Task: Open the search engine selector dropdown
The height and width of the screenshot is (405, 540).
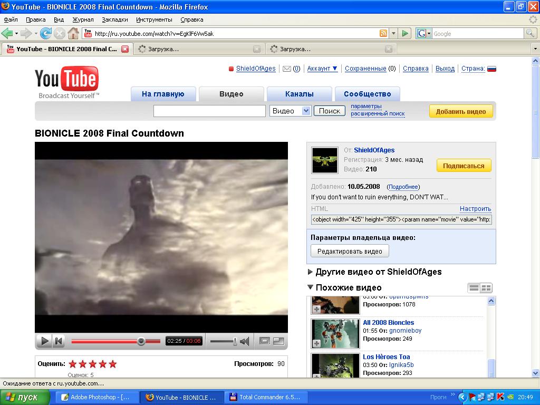Action: (x=429, y=34)
